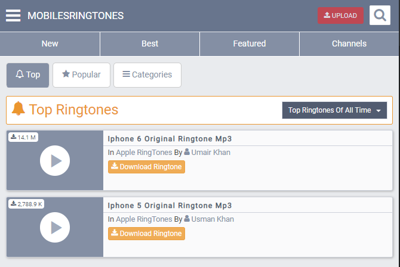
Task: Open the hamburger menu icon
Action: [x=13, y=15]
